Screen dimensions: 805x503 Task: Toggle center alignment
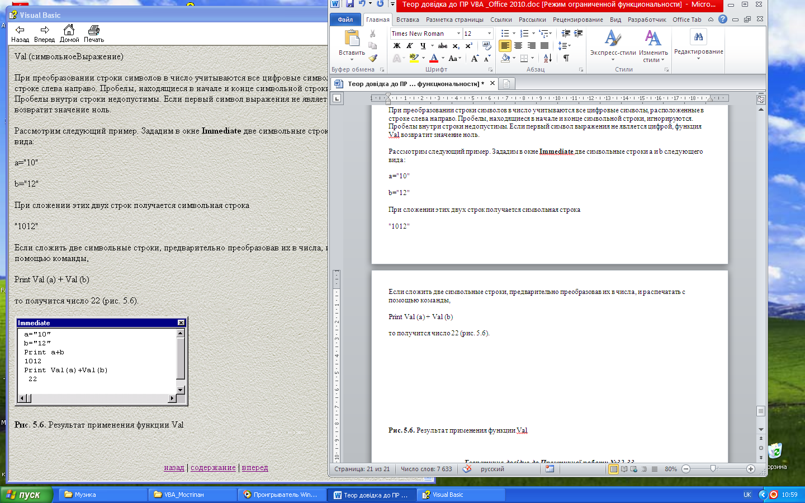point(518,46)
